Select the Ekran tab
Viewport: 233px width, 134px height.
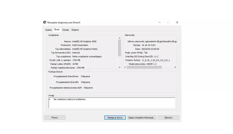click(x=57, y=29)
